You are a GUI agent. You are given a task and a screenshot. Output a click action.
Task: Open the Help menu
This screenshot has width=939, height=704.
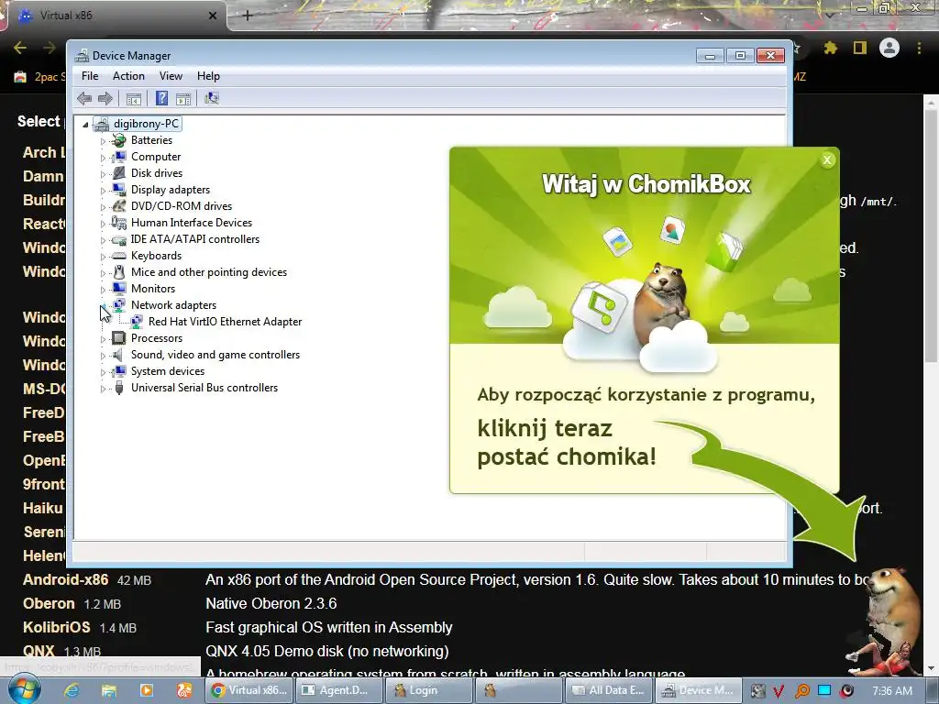pyautogui.click(x=208, y=76)
